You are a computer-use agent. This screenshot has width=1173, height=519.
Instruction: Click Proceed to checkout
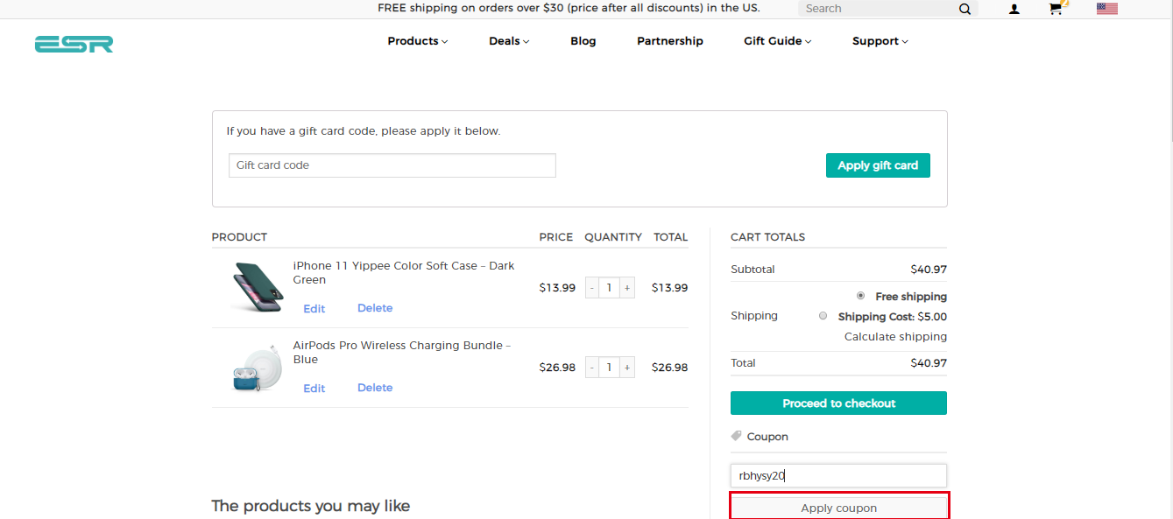pyautogui.click(x=838, y=403)
